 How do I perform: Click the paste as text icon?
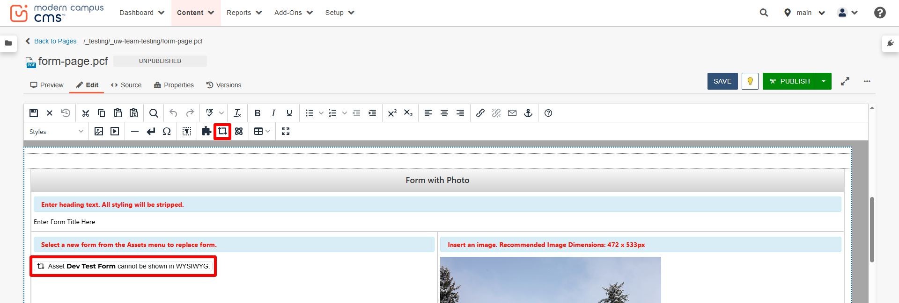tap(133, 113)
